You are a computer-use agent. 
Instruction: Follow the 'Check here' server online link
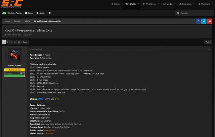pos(49,130)
